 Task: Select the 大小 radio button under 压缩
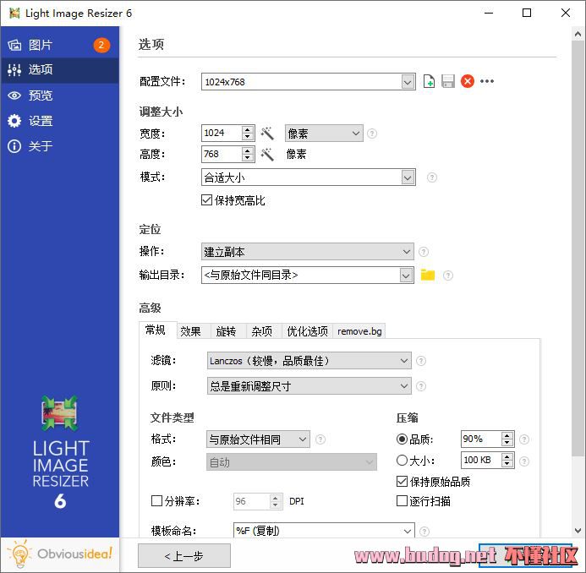402,461
